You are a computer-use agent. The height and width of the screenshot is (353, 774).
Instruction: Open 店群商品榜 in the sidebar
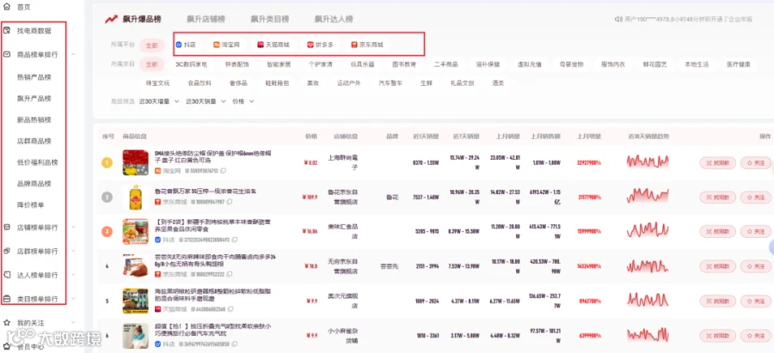click(x=34, y=141)
